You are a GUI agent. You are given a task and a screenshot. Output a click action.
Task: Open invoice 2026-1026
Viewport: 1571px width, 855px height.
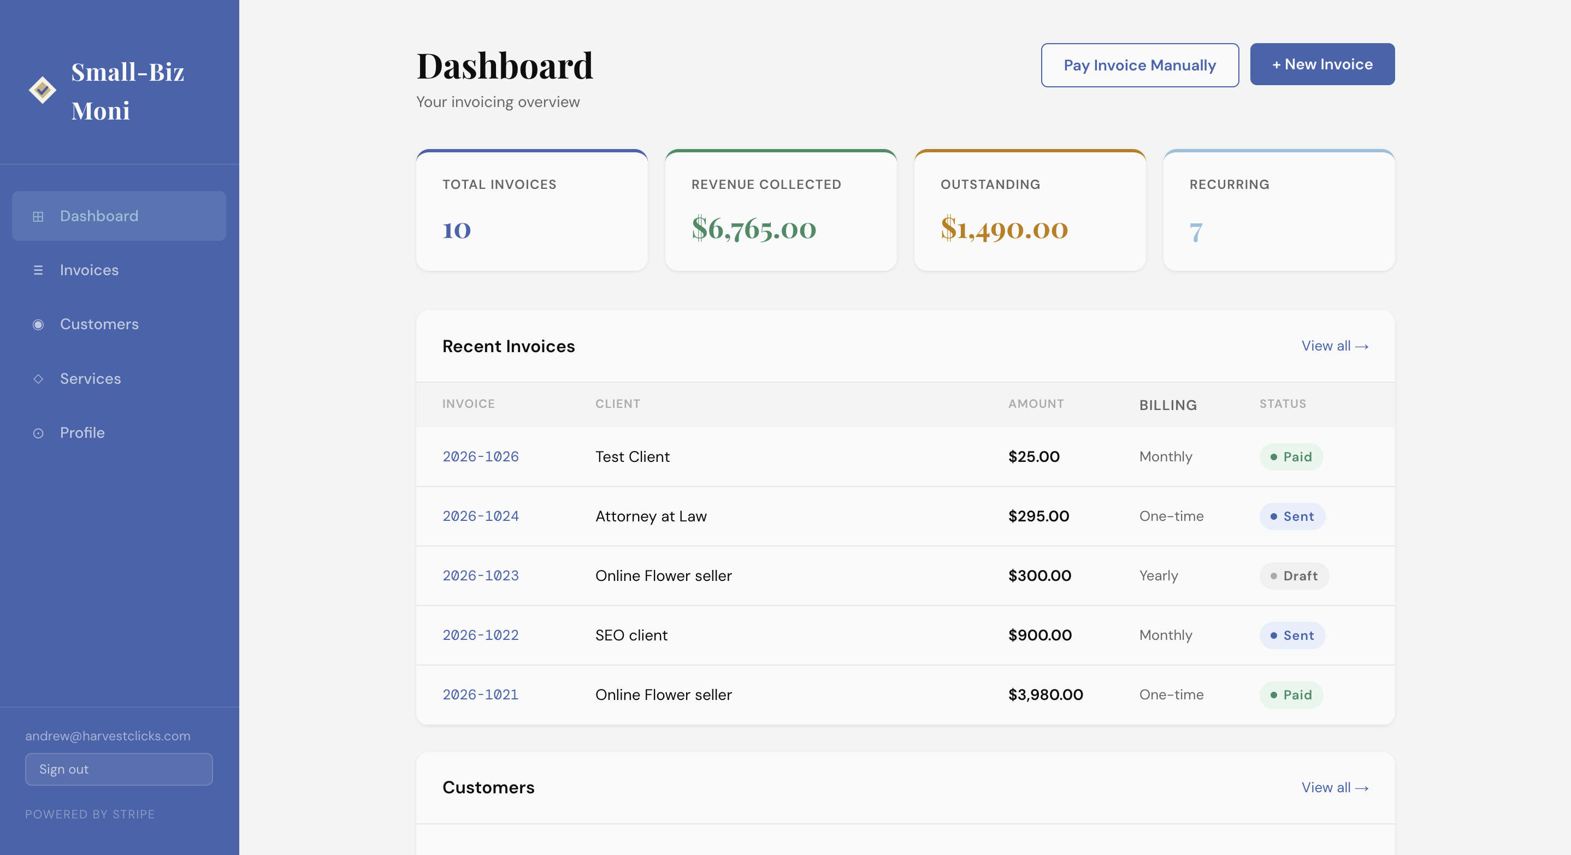point(481,456)
